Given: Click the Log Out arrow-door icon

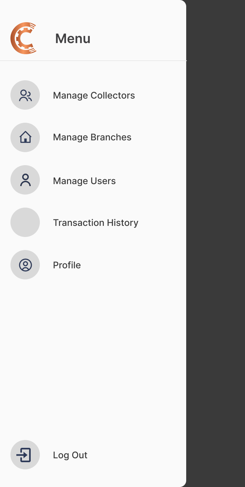Looking at the screenshot, I should (25, 455).
